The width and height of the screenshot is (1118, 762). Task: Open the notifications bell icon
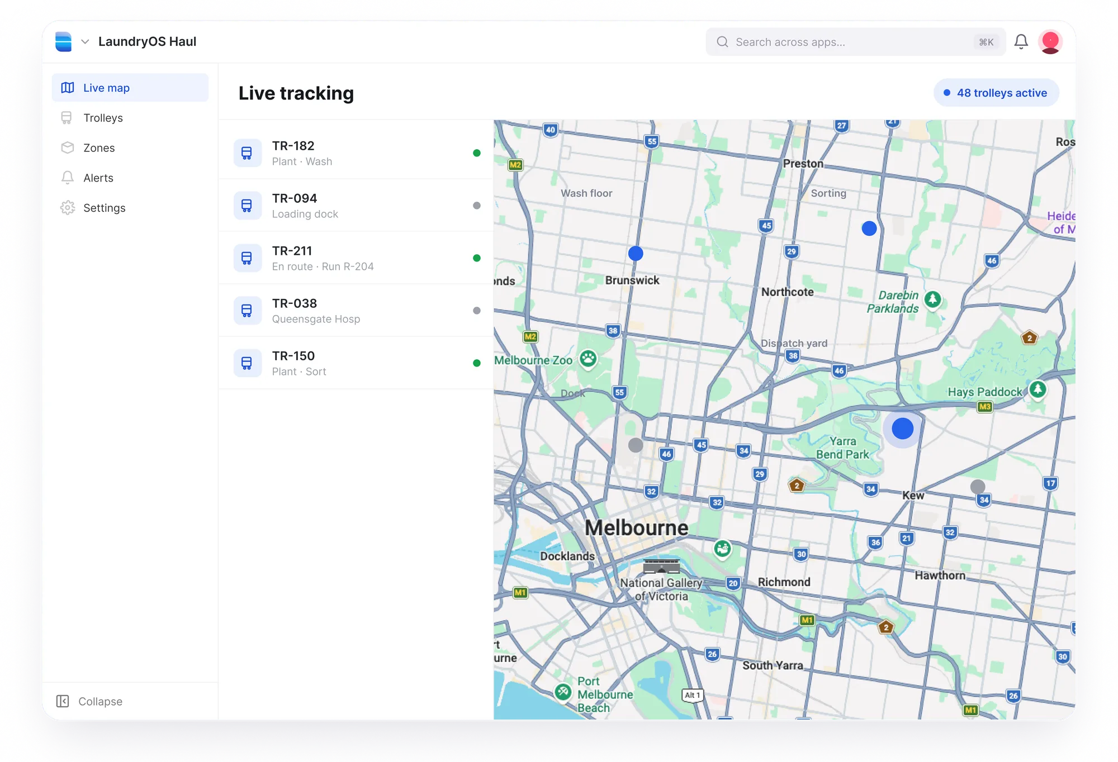(1021, 42)
